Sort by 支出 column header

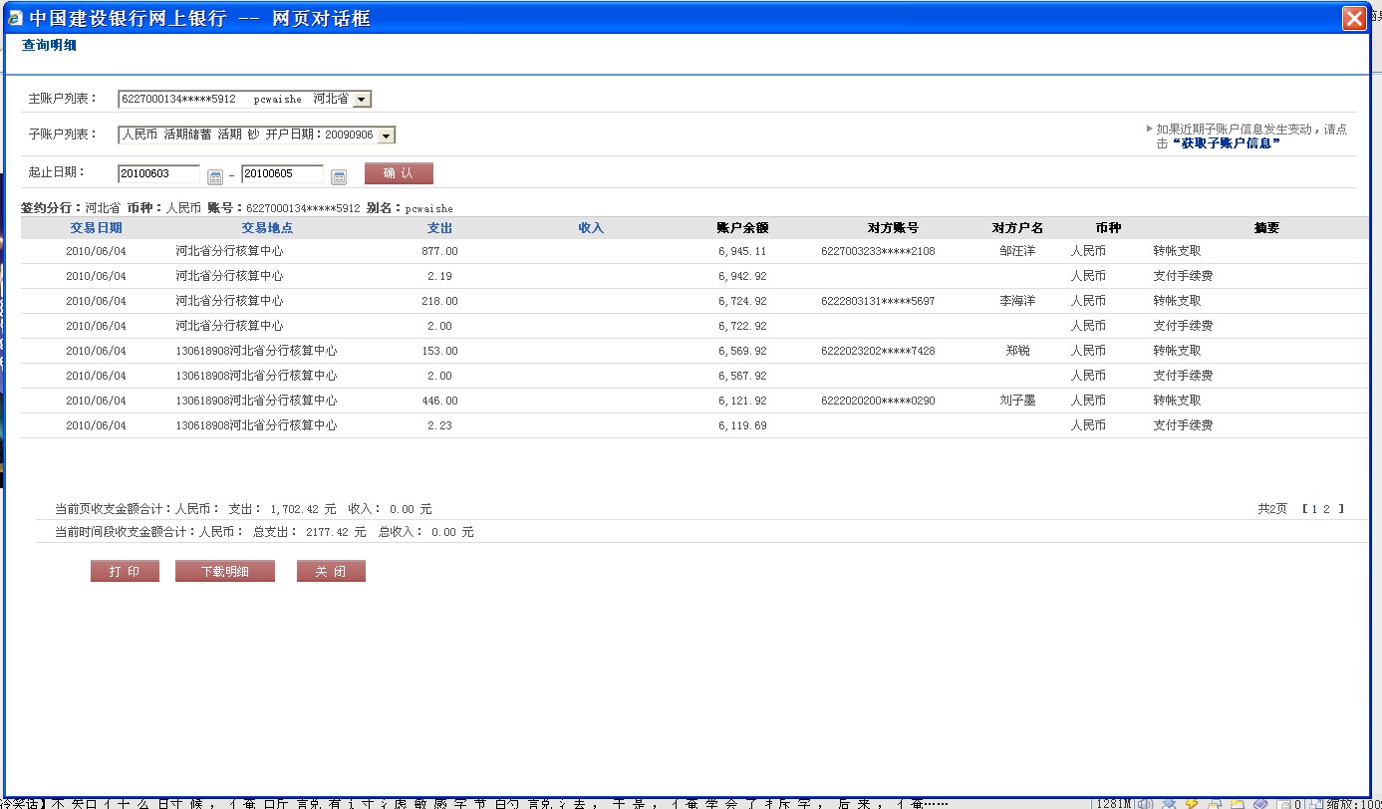pyautogui.click(x=439, y=228)
